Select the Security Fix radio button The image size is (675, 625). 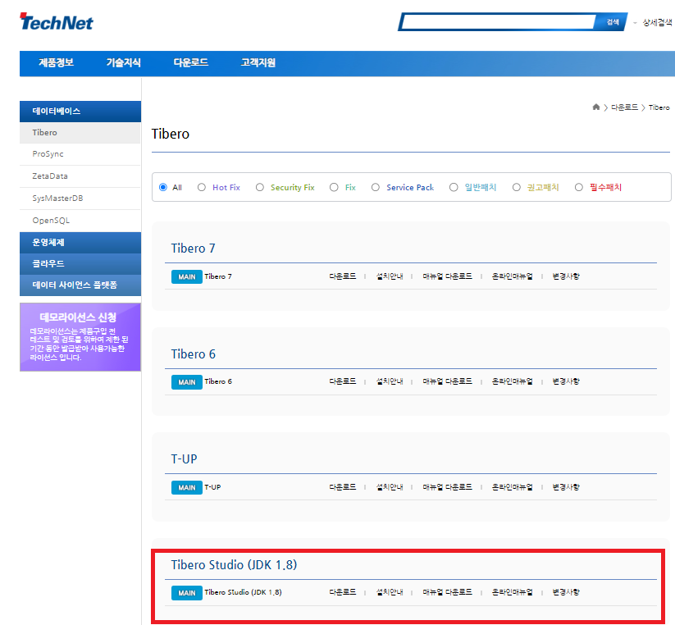pos(259,187)
